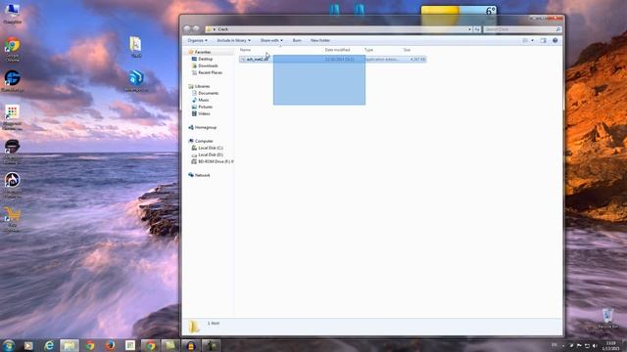Open the Documents library
The width and height of the screenshot is (627, 352).
[x=208, y=93]
